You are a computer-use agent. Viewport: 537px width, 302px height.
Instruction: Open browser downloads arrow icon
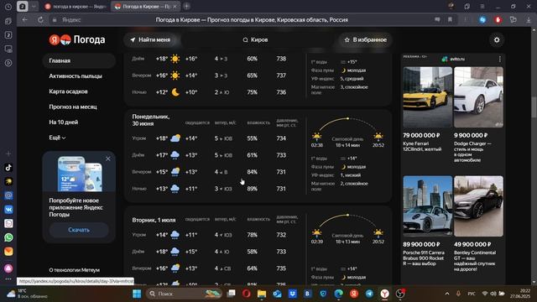click(529, 20)
